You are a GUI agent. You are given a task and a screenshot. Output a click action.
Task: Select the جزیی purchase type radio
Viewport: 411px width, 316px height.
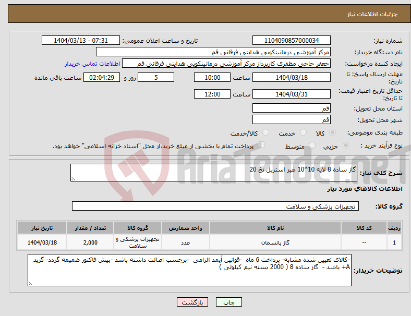[346, 145]
